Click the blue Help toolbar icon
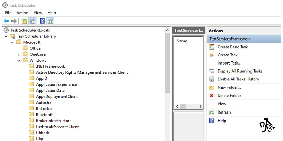283x141 pixels. coord(42,21)
